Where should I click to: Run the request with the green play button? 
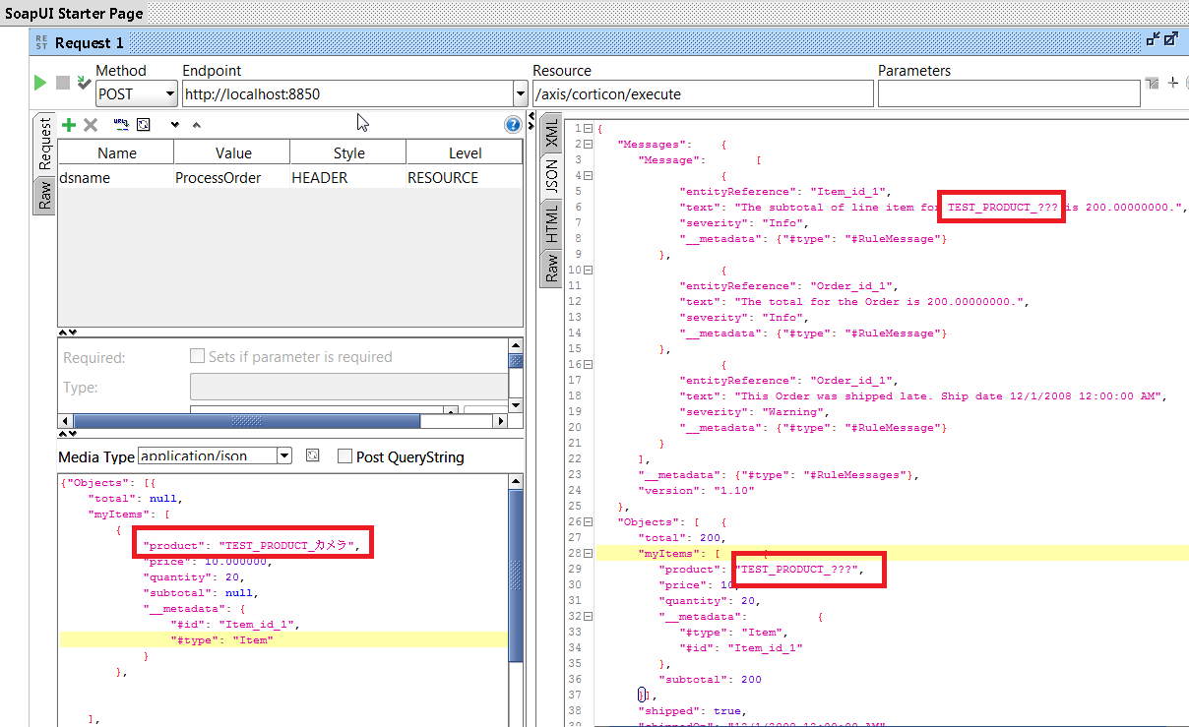[39, 83]
